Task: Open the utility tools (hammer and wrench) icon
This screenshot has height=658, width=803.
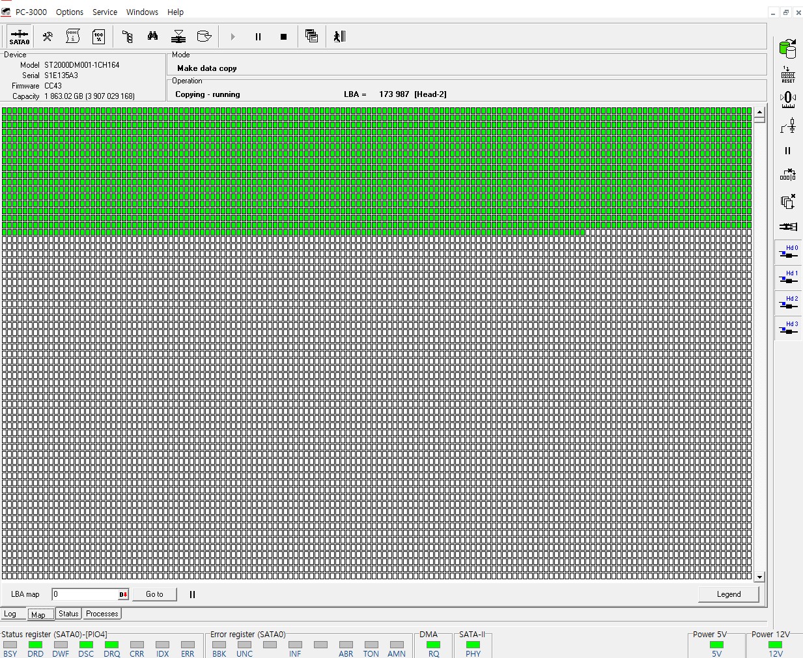Action: point(48,36)
